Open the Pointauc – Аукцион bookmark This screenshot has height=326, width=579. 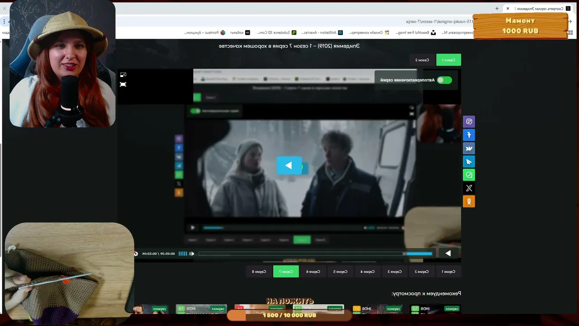[x=204, y=33]
